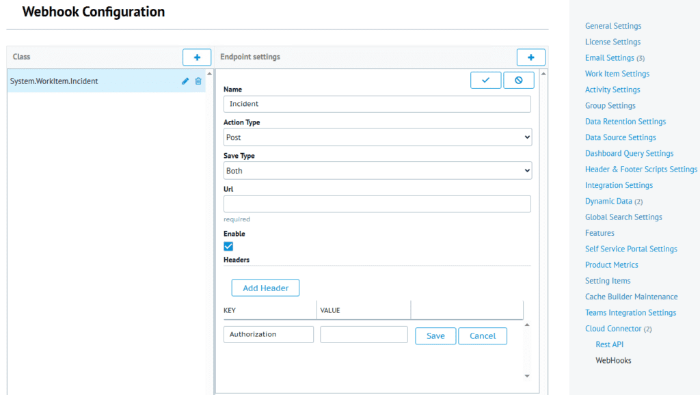Edit System.WorkItem.Incident class with pencil icon
The image size is (700, 395).
[185, 81]
